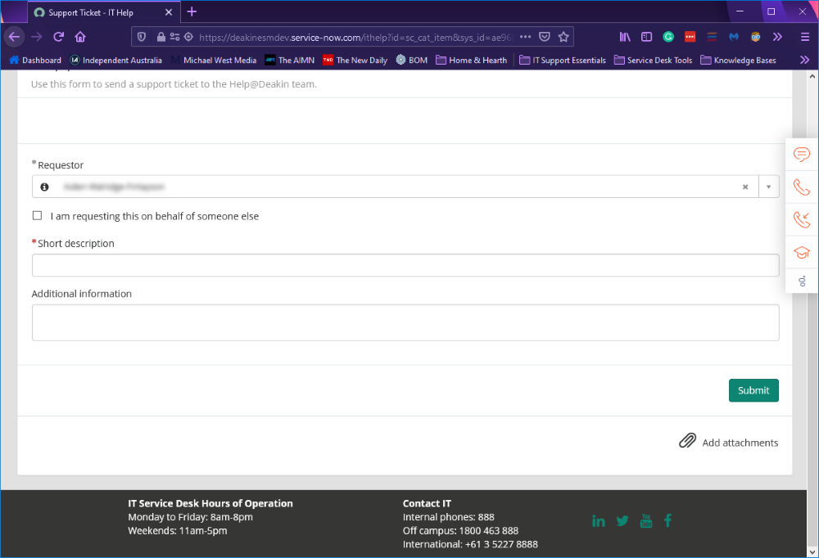This screenshot has width=819, height=558.
Task: Click the Grammarly extension icon
Action: [x=668, y=37]
